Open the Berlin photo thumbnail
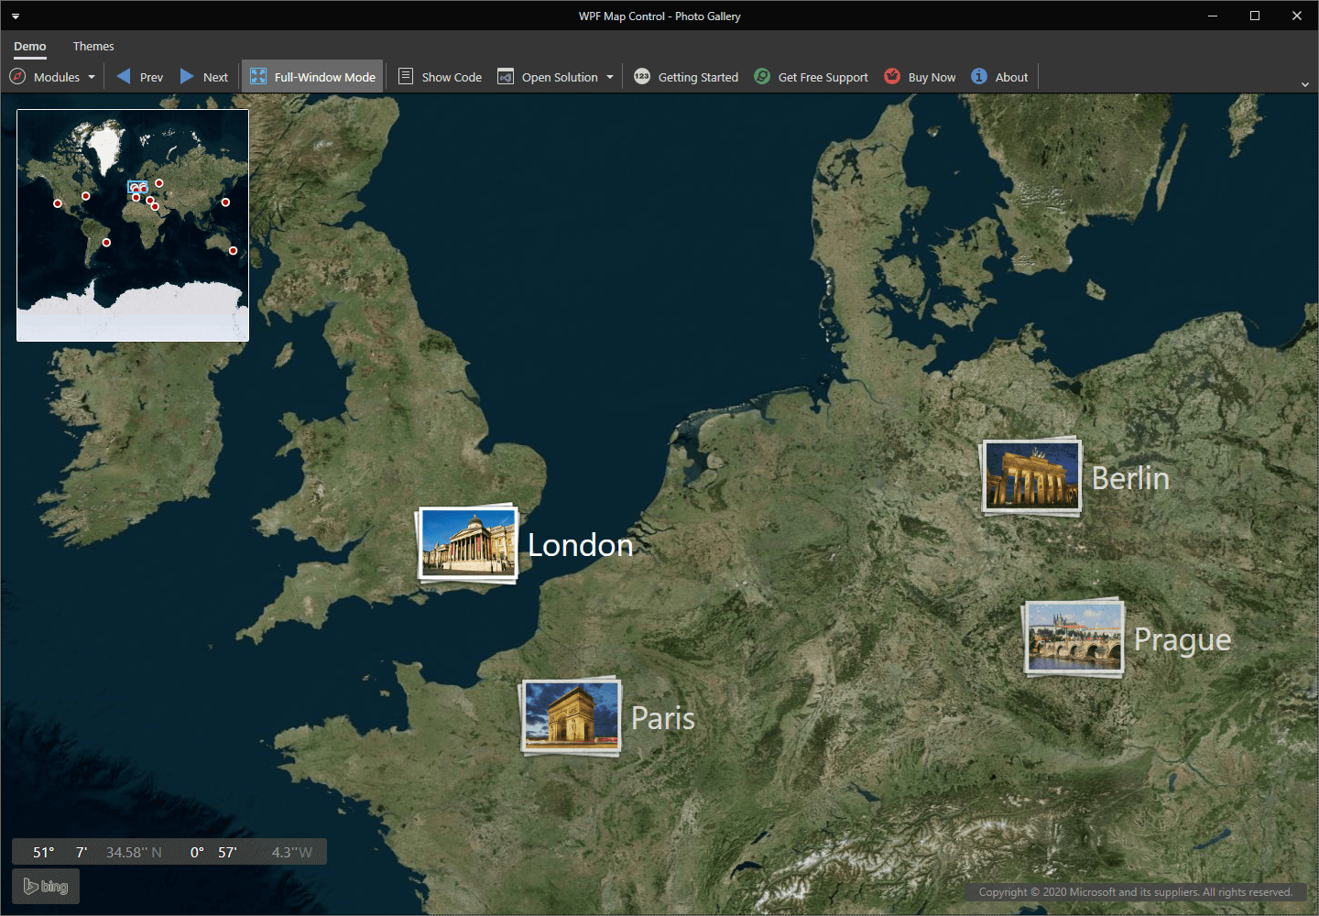The height and width of the screenshot is (916, 1319). pos(1031,476)
